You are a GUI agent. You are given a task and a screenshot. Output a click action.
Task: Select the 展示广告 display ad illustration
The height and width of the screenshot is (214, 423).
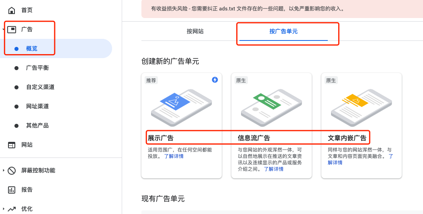pos(181,104)
